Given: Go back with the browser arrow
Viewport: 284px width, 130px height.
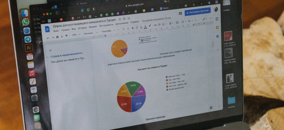Looking at the screenshot, I should (64, 12).
